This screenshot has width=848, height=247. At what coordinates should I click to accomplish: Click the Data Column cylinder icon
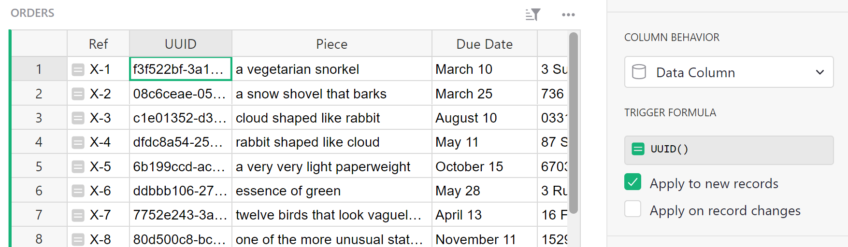point(639,72)
